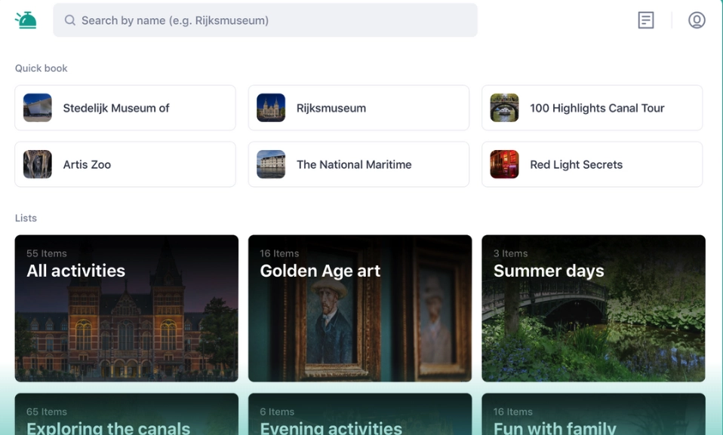This screenshot has width=723, height=435.
Task: Click the Canal Tour bridge thumbnail
Action: [504, 108]
